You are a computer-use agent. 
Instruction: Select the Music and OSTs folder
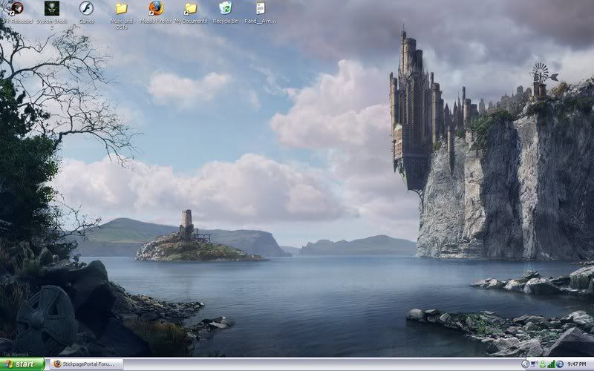click(121, 9)
